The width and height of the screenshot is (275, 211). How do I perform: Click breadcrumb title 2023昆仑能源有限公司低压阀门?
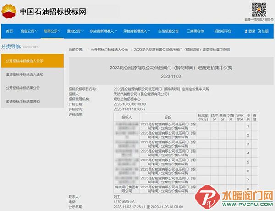pos(182,50)
